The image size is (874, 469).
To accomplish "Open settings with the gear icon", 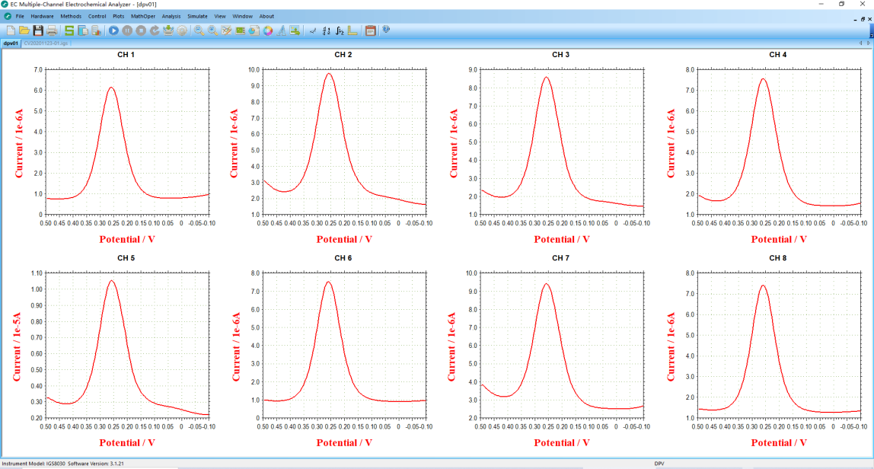I will (182, 30).
